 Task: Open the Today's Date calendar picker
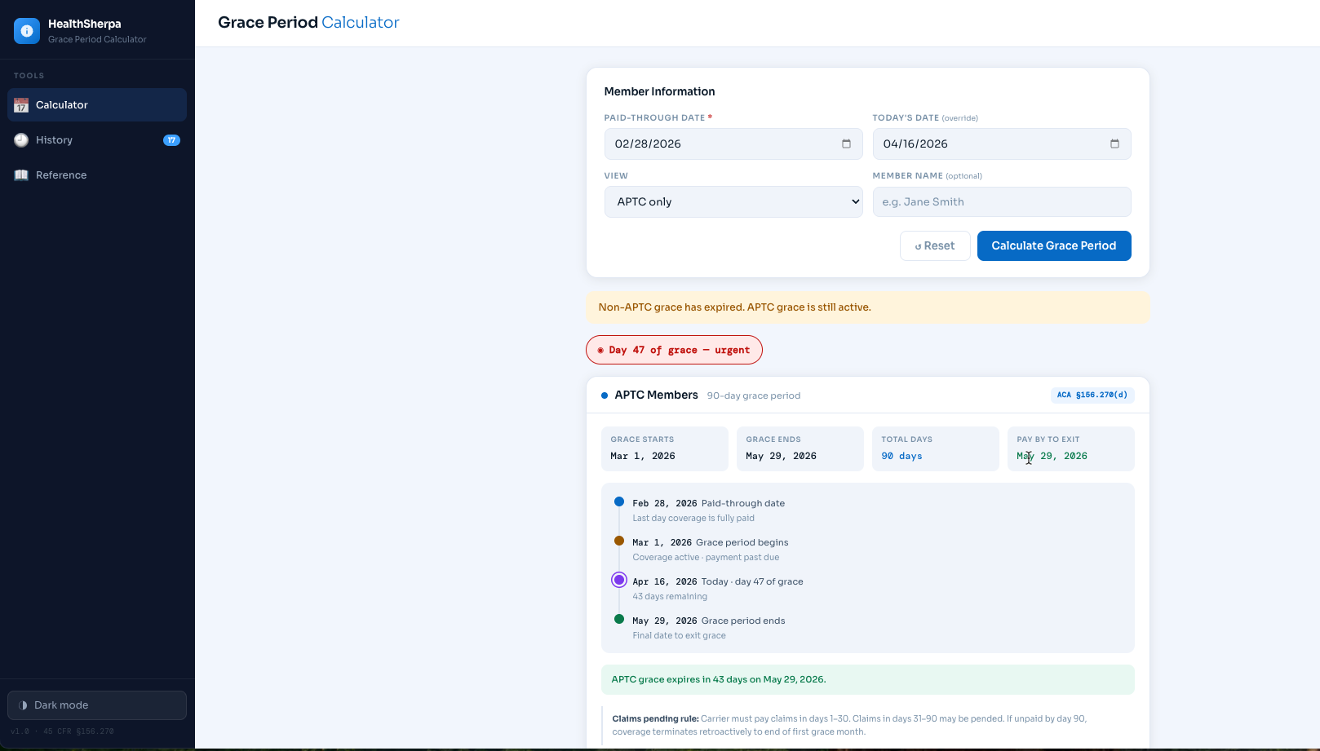(x=1114, y=144)
